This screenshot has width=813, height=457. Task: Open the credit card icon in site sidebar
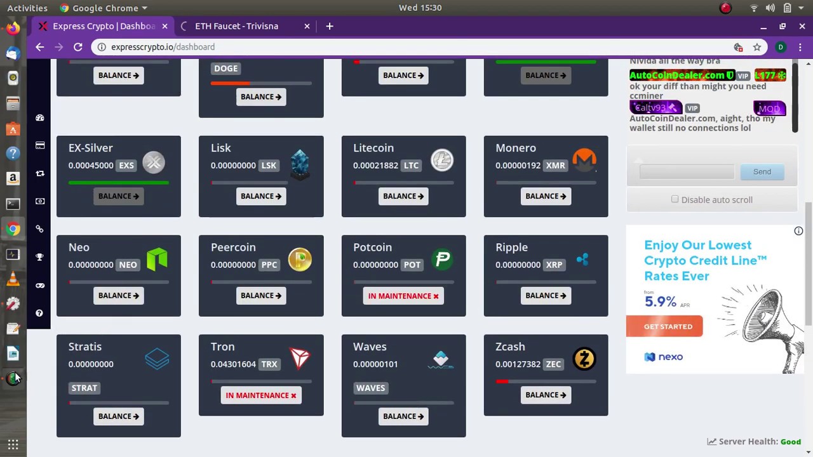coord(40,145)
